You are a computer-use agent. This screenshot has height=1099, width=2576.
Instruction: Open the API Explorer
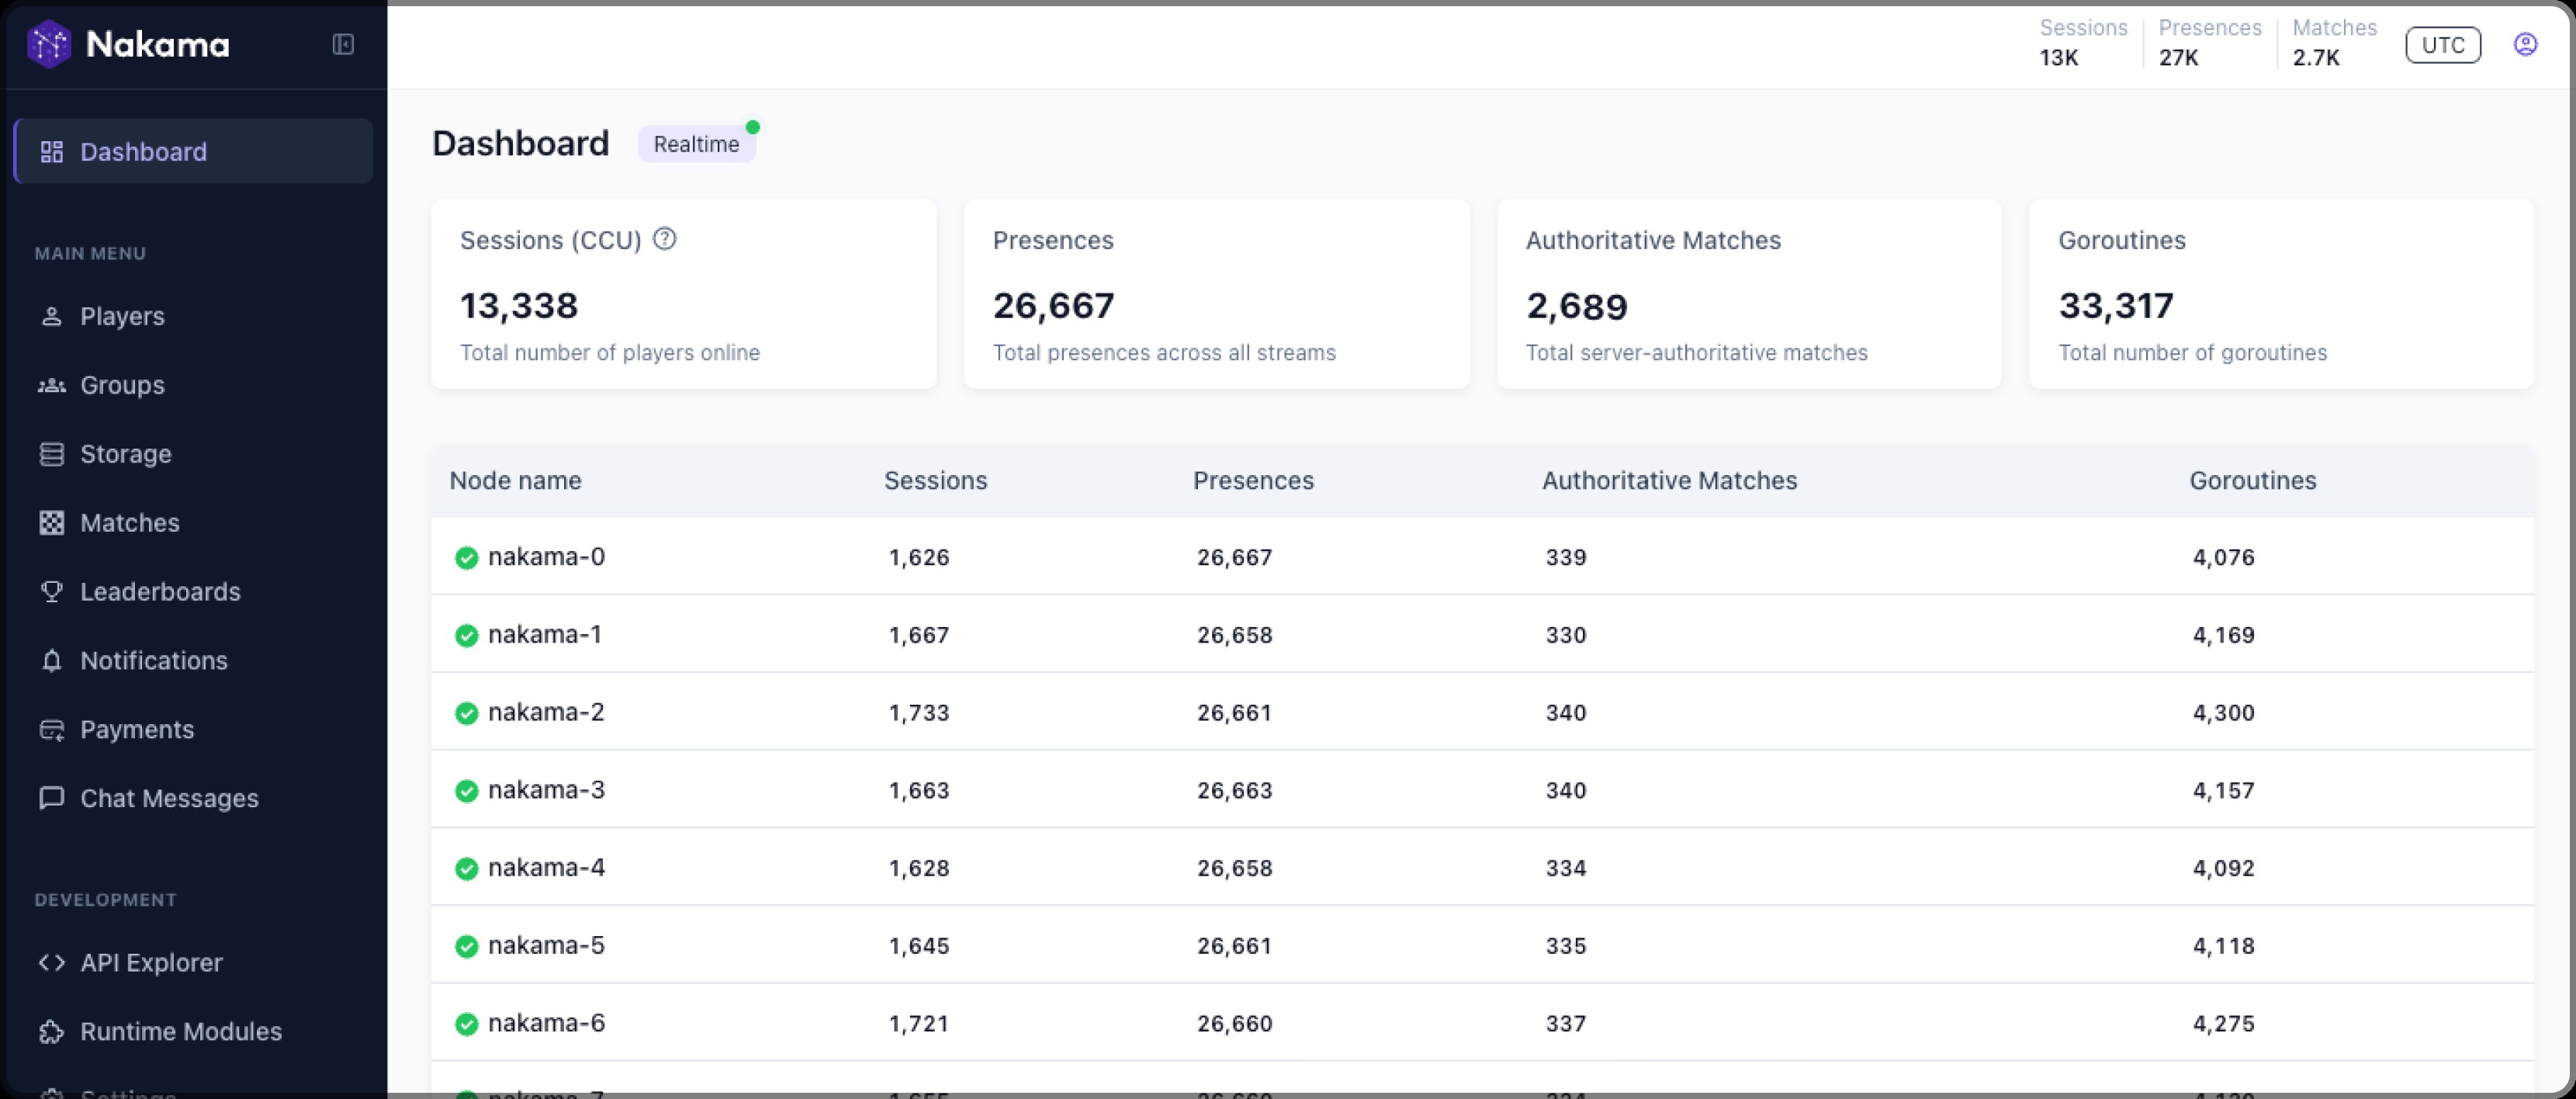[151, 963]
